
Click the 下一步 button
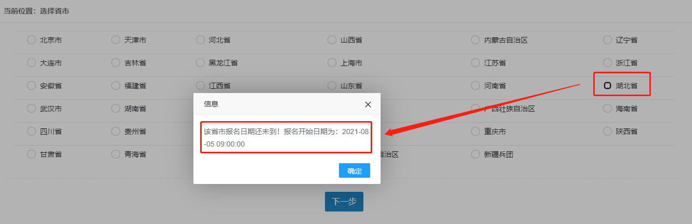click(344, 202)
